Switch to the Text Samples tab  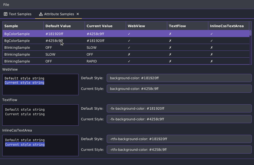pos(20,14)
